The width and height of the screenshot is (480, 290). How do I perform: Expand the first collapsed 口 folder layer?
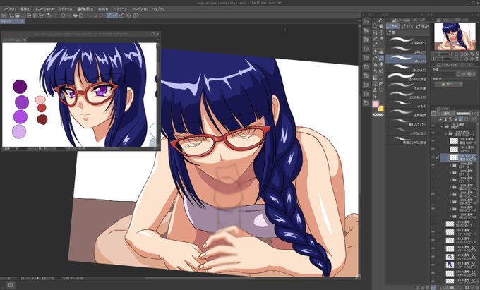450,165
